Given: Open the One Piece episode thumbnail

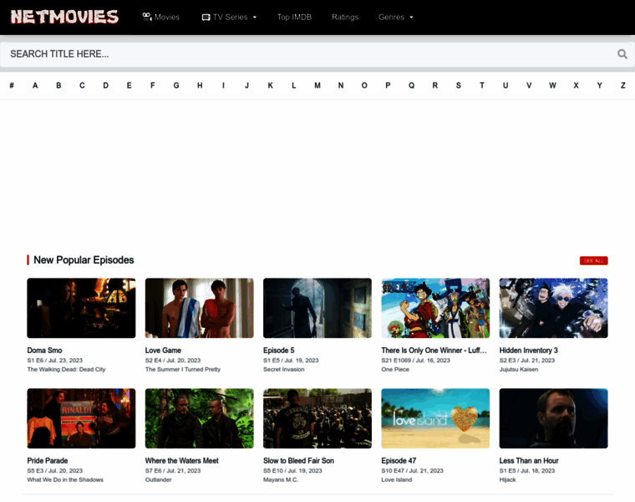Looking at the screenshot, I should click(435, 308).
